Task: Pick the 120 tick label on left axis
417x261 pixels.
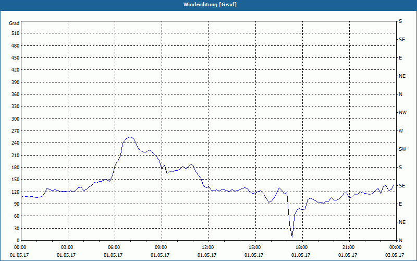Action: tap(16, 192)
